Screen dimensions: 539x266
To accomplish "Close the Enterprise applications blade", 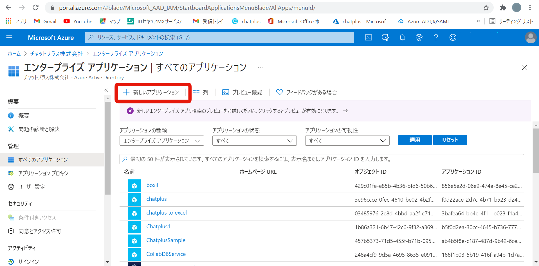I will point(524,68).
